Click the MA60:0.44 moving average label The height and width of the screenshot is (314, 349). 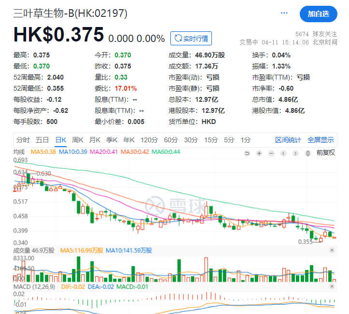(x=166, y=152)
